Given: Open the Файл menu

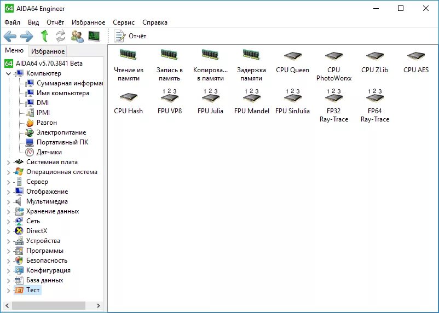Looking at the screenshot, I should pos(13,22).
